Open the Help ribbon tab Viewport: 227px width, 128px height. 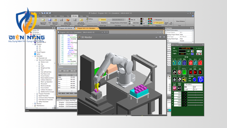pyautogui.click(x=87, y=16)
